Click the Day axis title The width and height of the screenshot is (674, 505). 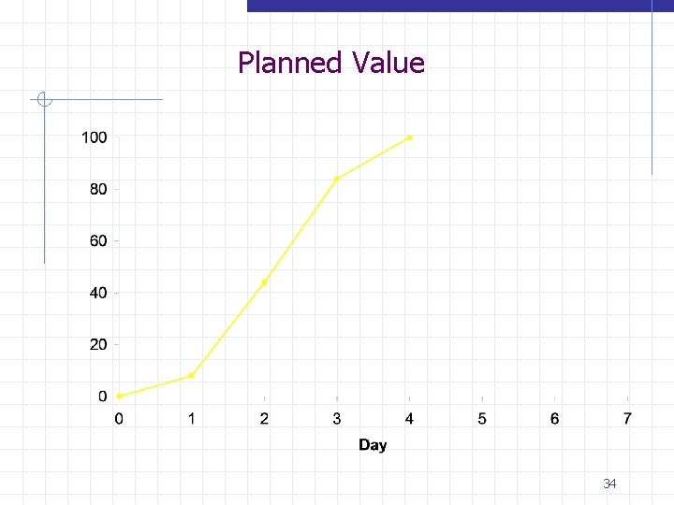[373, 445]
